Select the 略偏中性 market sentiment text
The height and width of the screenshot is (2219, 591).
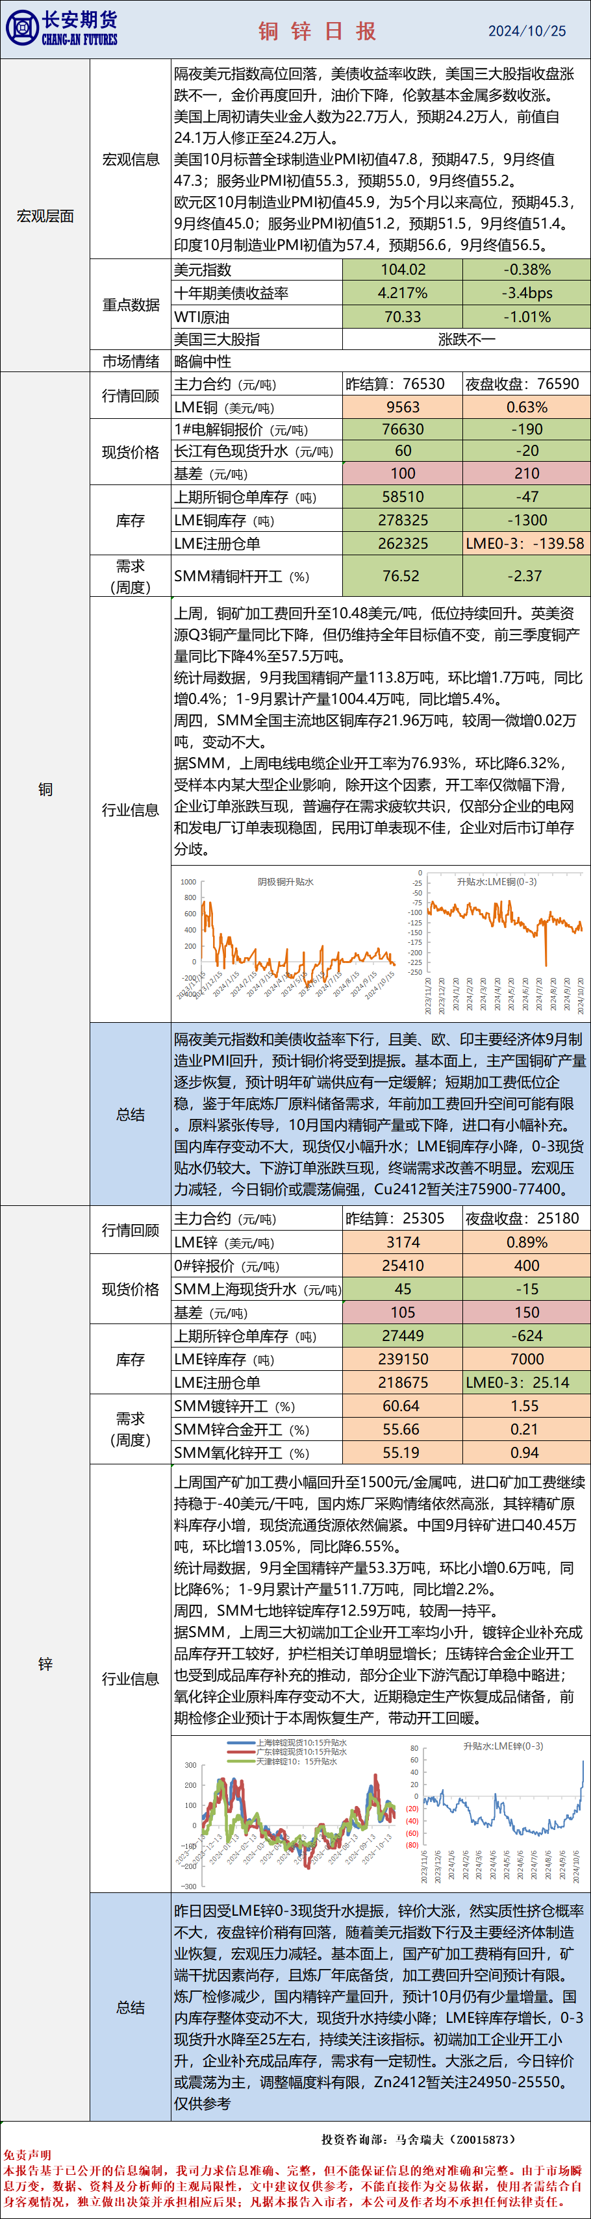click(x=203, y=362)
